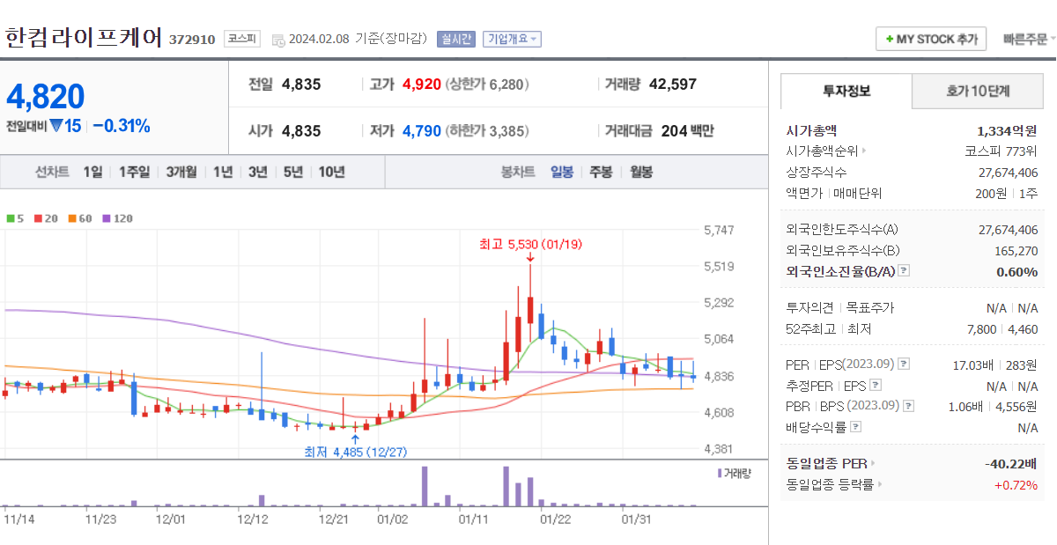Click the 코스피 773위 ranking text
This screenshot has width=1057, height=545.
1002,151
